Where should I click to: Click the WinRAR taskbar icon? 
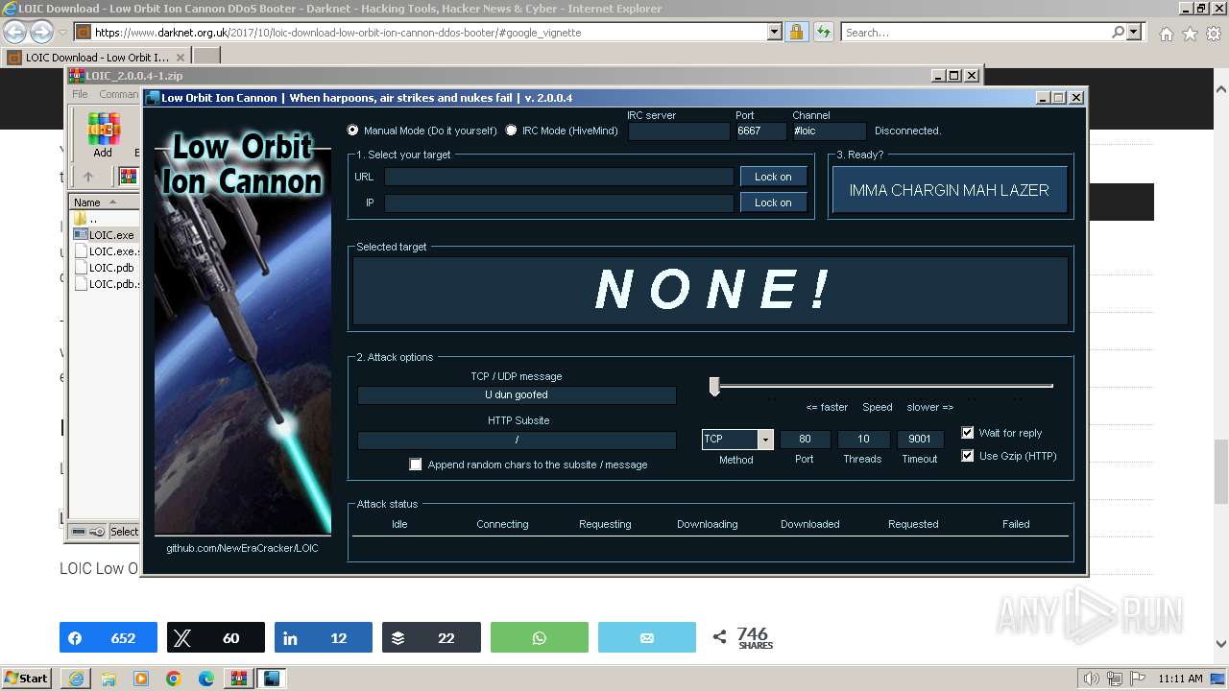click(x=238, y=679)
